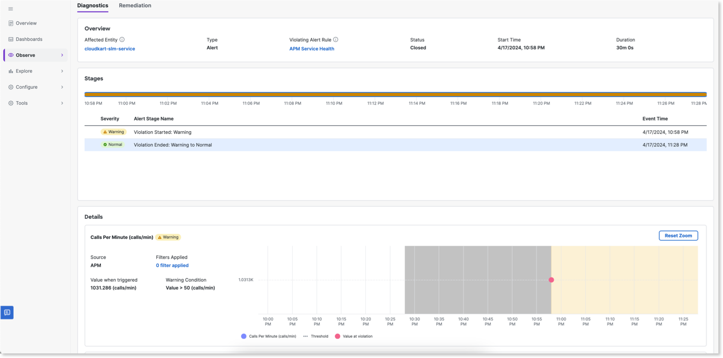Click the 30m 0s duration value
Viewport: 723px width, 358px height.
click(x=625, y=48)
